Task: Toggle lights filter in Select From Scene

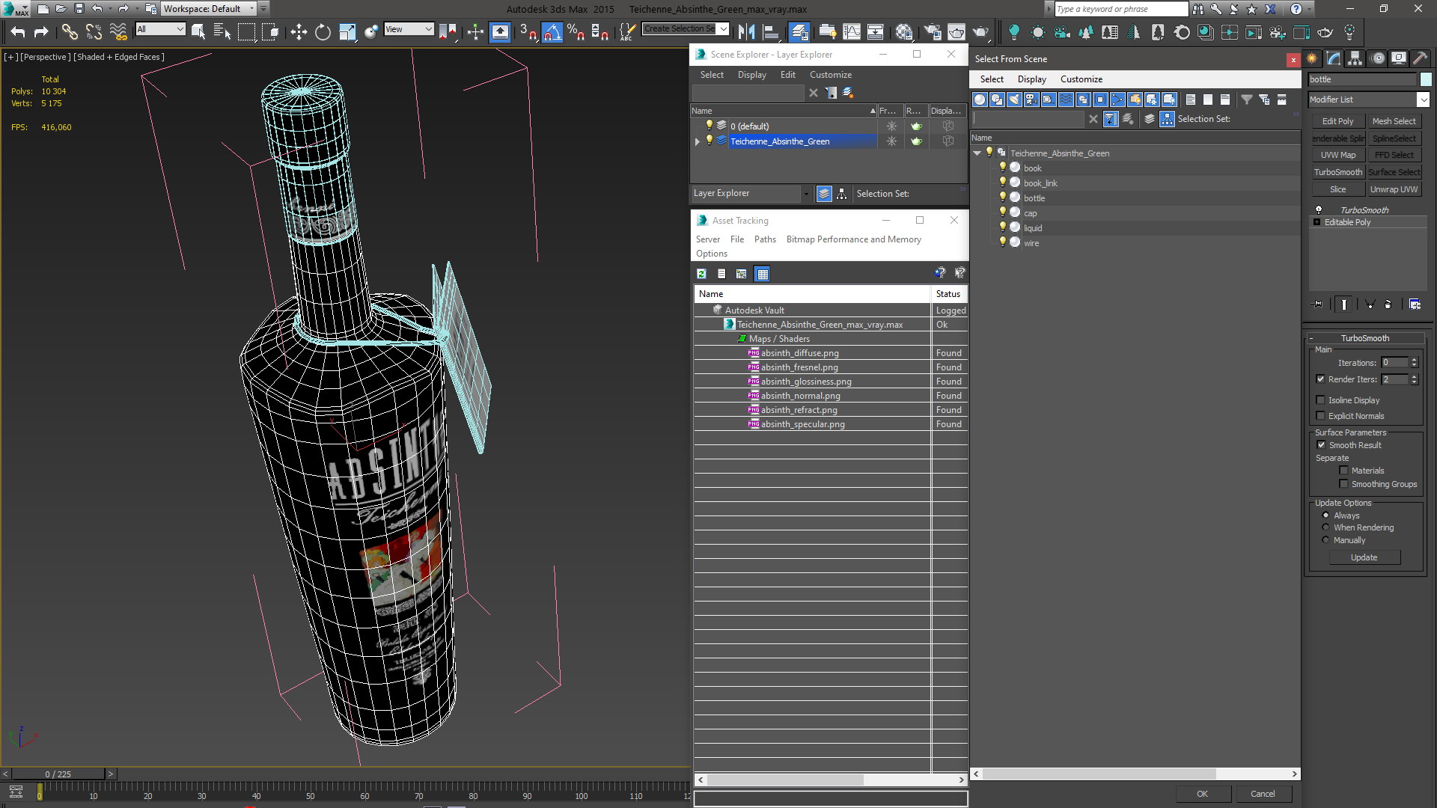Action: tap(1014, 100)
